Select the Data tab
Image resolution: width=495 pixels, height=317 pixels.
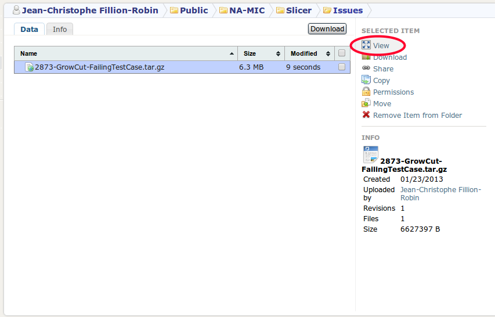coord(29,29)
